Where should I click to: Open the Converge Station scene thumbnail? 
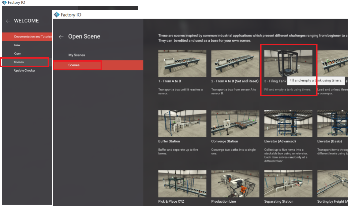pyautogui.click(x=235, y=123)
